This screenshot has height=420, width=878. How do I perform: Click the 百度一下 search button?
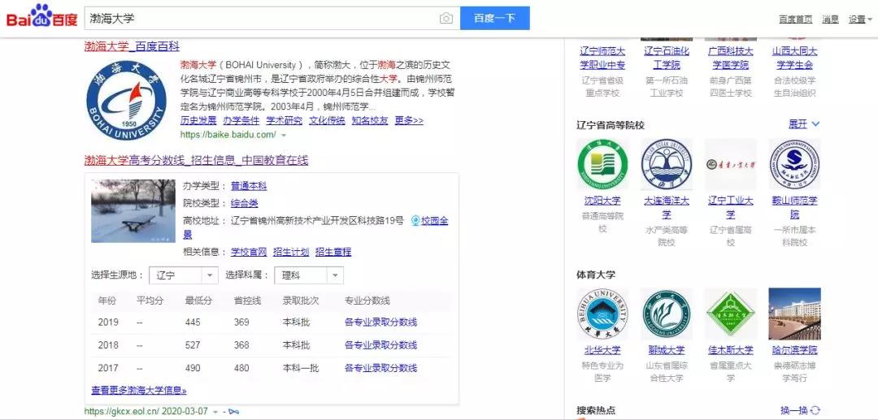coord(494,19)
